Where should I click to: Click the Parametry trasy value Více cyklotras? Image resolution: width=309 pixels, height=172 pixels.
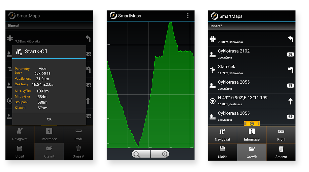42,71
